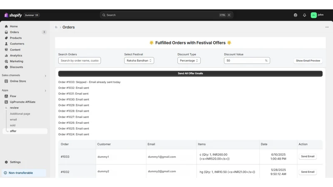Open the Select Festival dropdown

point(139,60)
